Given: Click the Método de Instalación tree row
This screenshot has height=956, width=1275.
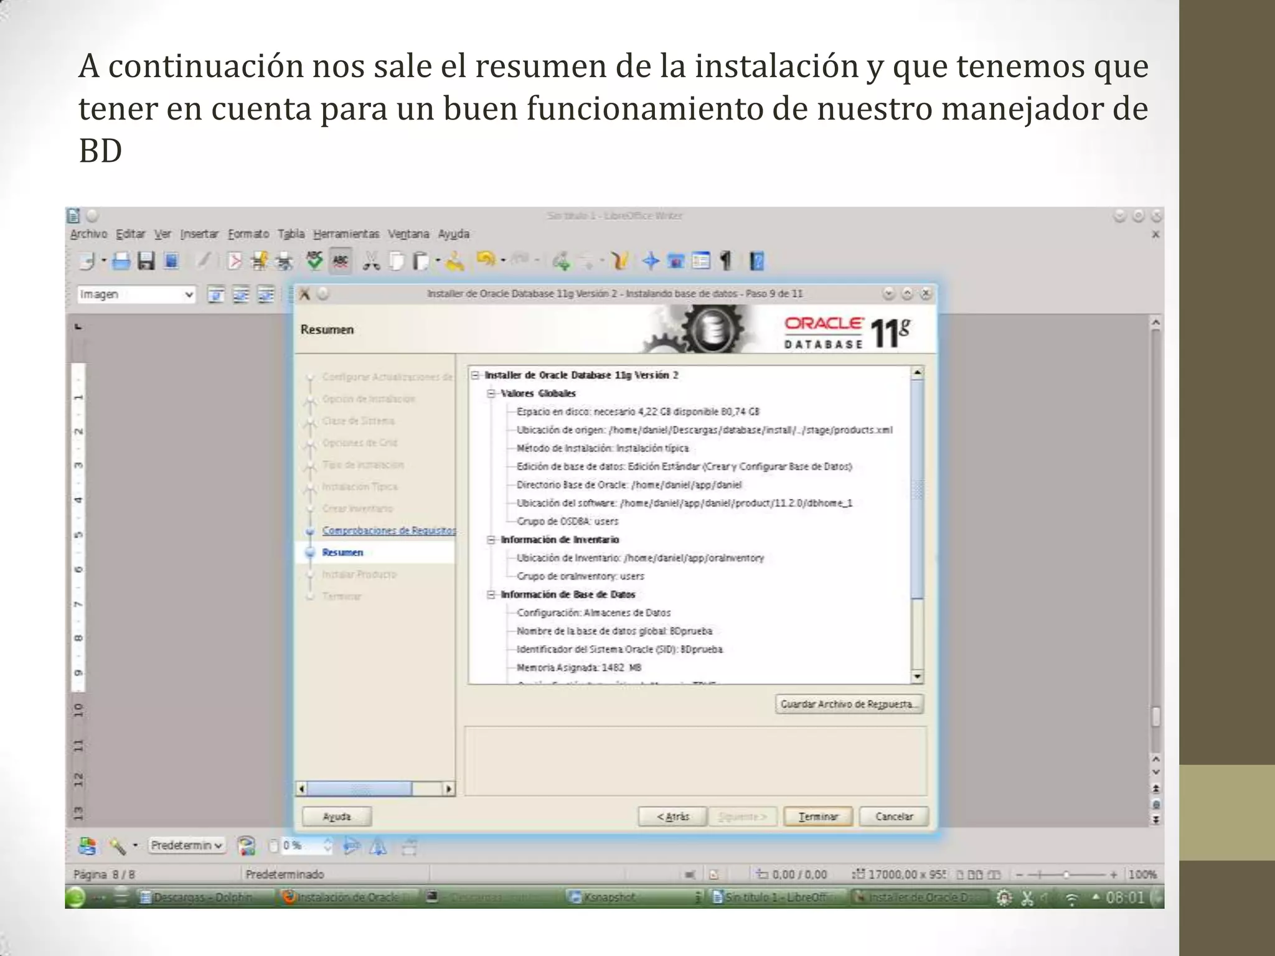Looking at the screenshot, I should (x=603, y=448).
